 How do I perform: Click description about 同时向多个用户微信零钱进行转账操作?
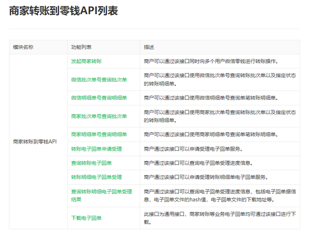click(x=211, y=62)
